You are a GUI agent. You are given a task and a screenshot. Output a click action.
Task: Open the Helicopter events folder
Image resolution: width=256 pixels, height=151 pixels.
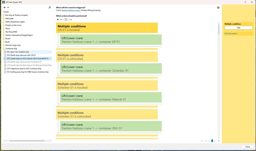tap(10, 18)
